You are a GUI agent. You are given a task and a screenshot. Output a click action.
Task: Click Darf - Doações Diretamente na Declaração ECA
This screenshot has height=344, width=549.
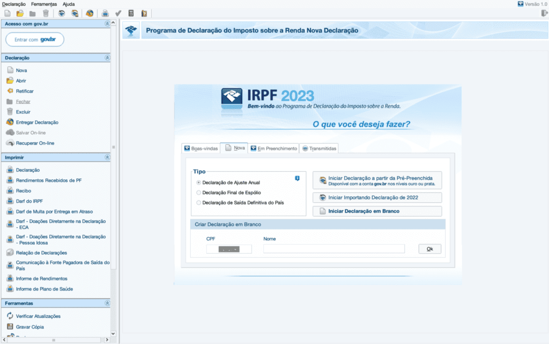coord(61,224)
